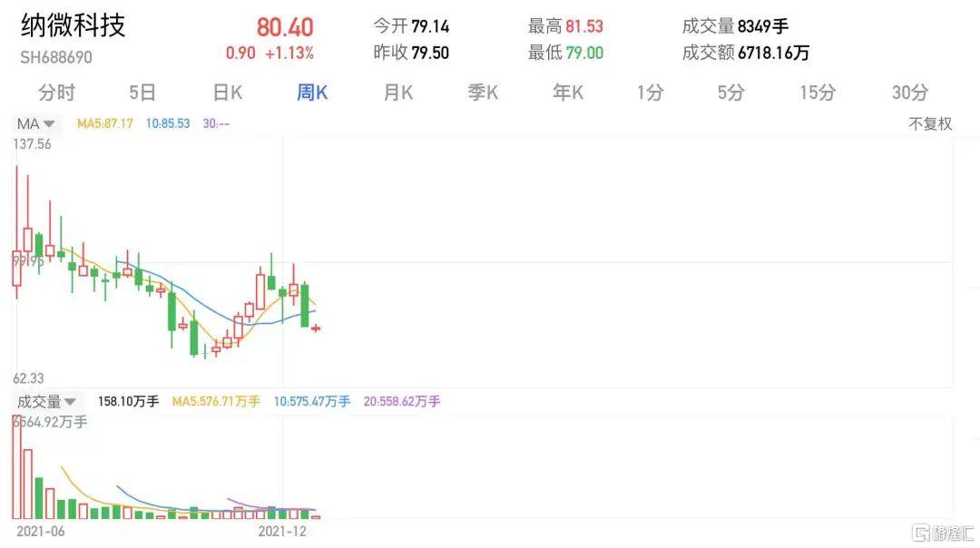Switch to the 分时 chart tab
This screenshot has height=548, width=980.
click(x=56, y=93)
